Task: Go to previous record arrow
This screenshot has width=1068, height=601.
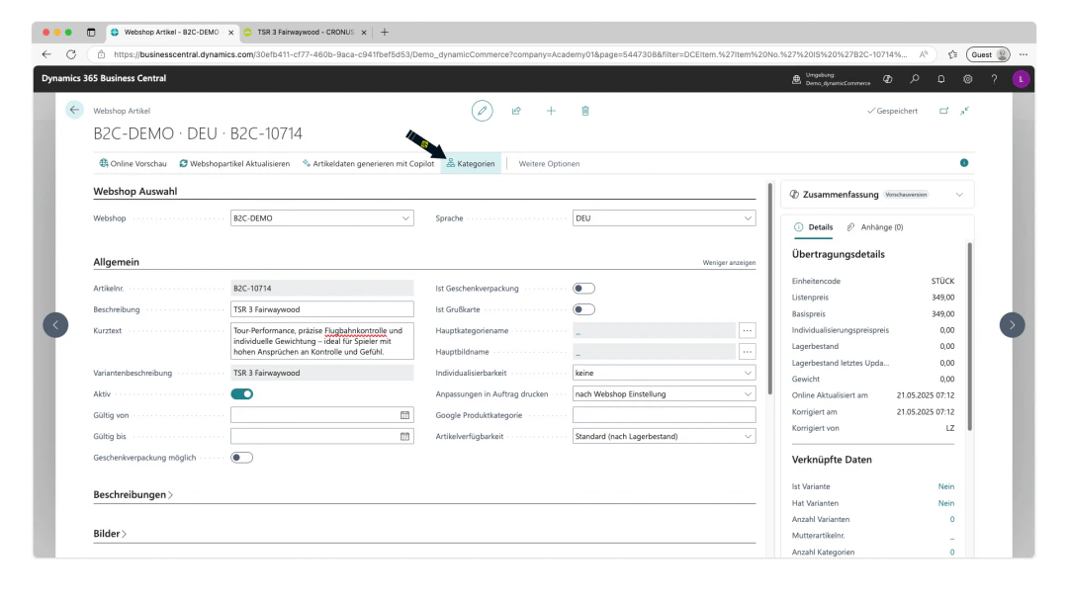Action: 55,324
